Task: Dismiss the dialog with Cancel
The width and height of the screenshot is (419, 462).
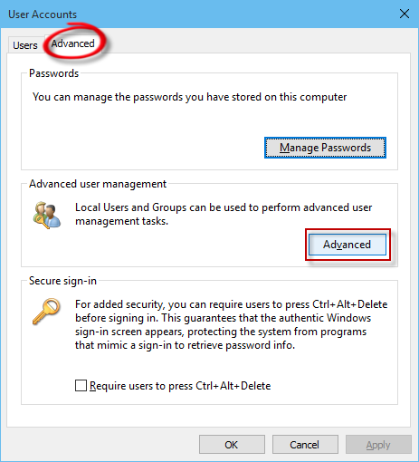Action: coord(305,445)
